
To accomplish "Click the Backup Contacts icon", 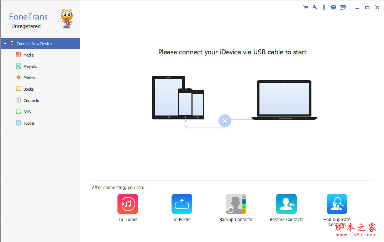I will (x=236, y=204).
